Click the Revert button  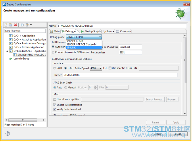[155, 122]
